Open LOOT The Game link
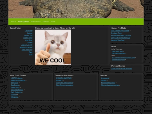This screenshot has height=114, width=152. point(17,78)
